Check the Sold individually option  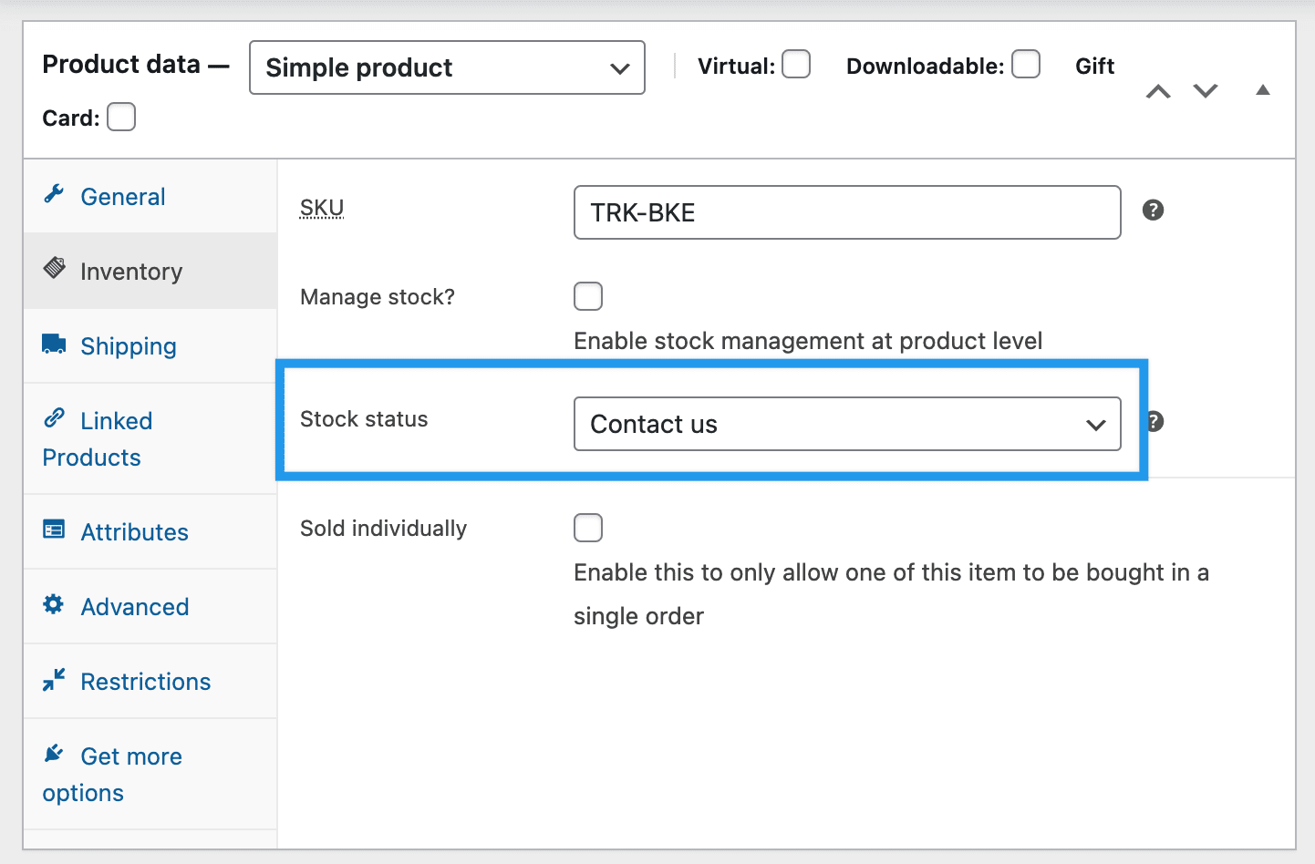(588, 528)
